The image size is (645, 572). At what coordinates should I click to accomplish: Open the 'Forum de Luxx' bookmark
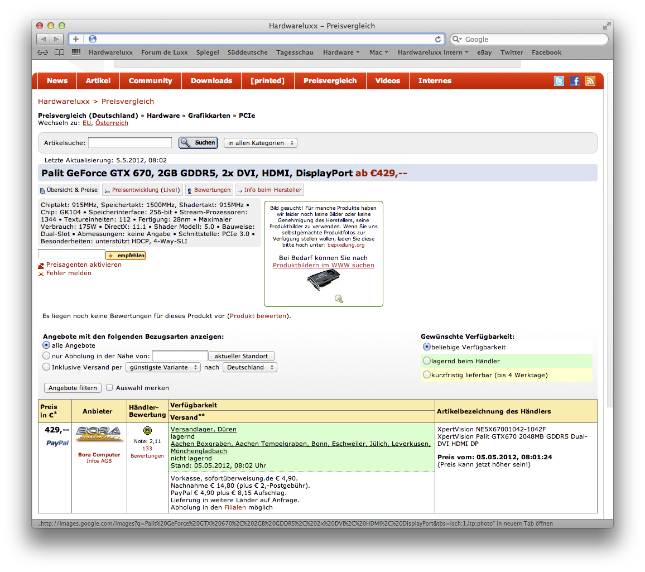tap(165, 52)
